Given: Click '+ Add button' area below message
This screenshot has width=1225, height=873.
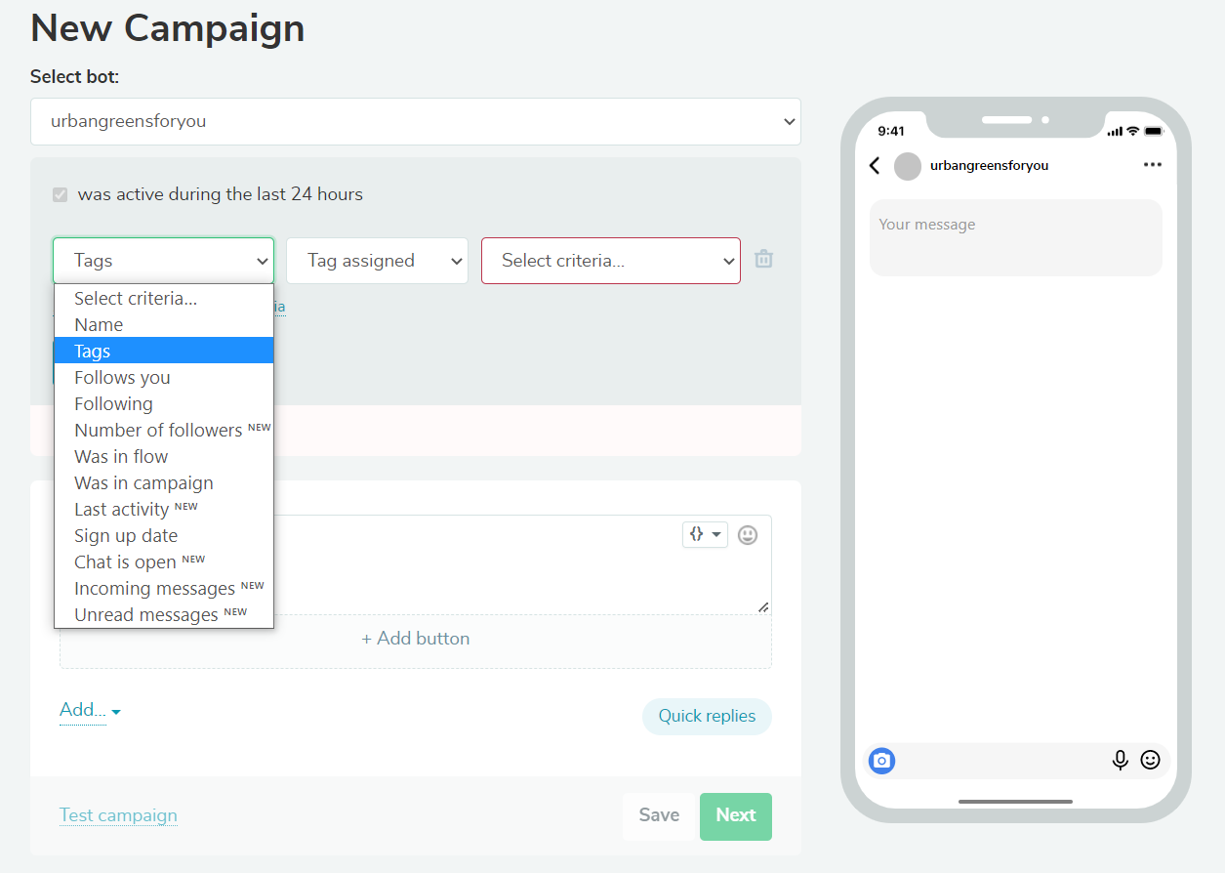Looking at the screenshot, I should click(416, 639).
